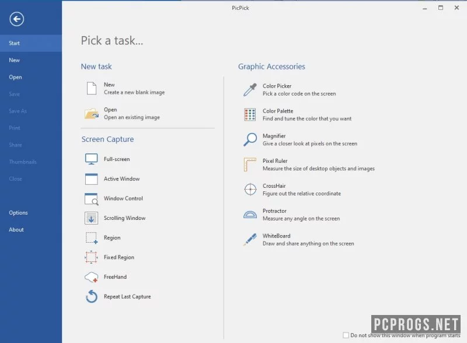Click the Active Window capture icon
Screen dimensions: 467x343
tap(92, 179)
